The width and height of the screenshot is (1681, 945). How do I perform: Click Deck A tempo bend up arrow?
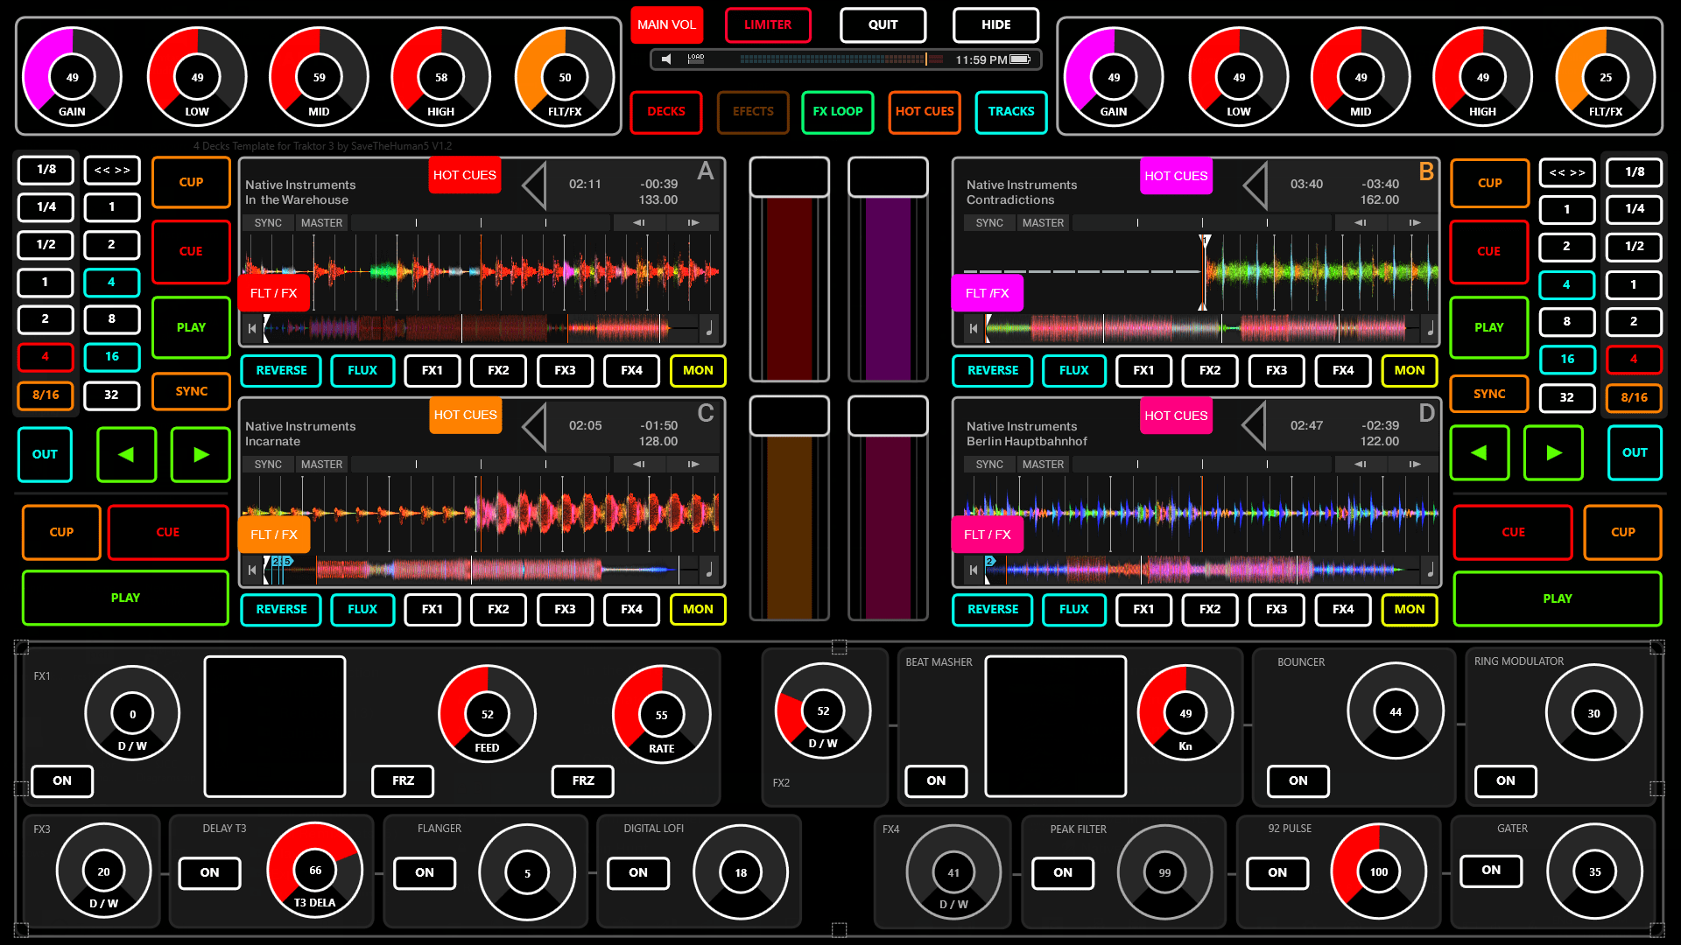point(693,223)
